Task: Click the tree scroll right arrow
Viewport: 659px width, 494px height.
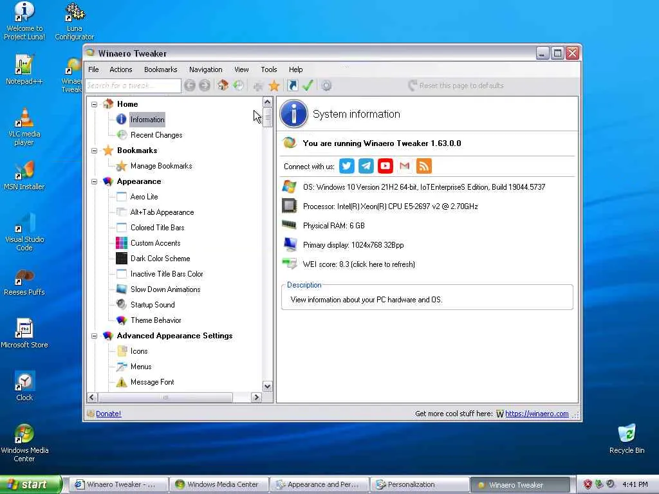Action: (256, 398)
